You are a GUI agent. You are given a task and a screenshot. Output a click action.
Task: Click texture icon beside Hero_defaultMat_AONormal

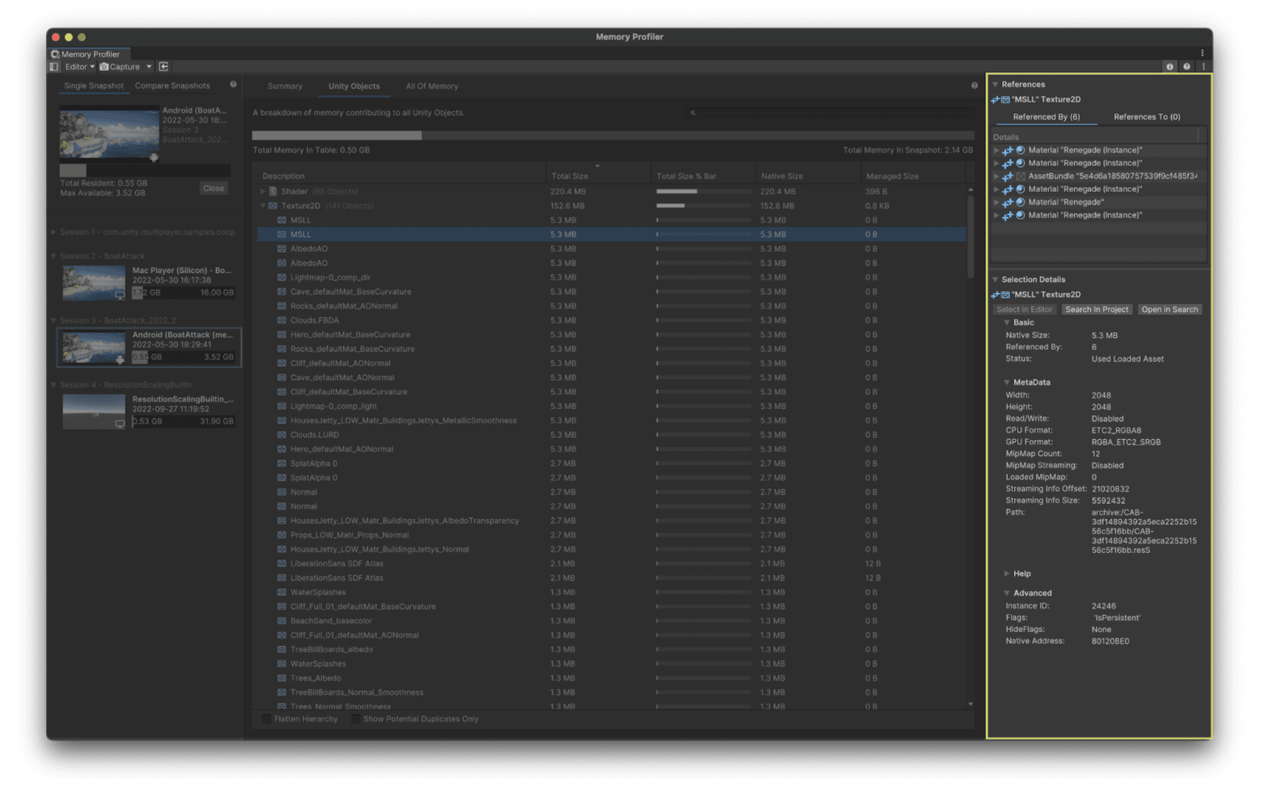pyautogui.click(x=282, y=449)
